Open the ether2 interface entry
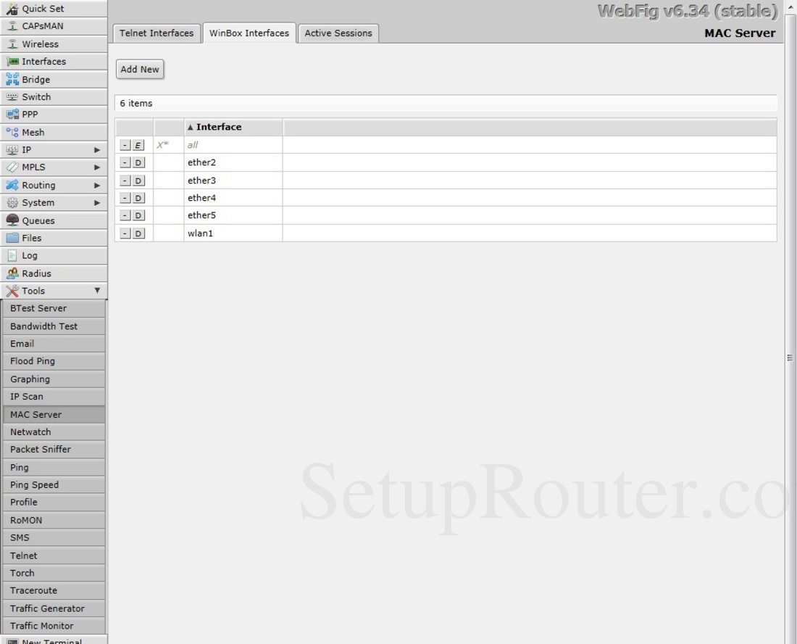 point(202,162)
